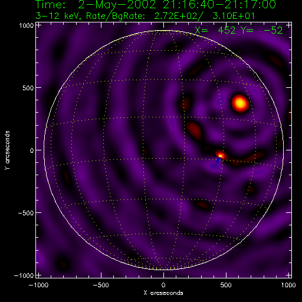
Task: Click the bright yellow flare source in the northwest
Action: [x=240, y=103]
